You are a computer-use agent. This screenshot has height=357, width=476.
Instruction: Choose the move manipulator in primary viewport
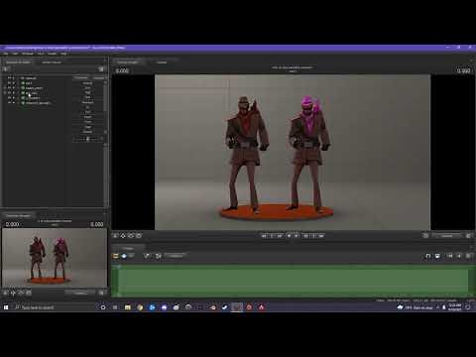point(123,236)
